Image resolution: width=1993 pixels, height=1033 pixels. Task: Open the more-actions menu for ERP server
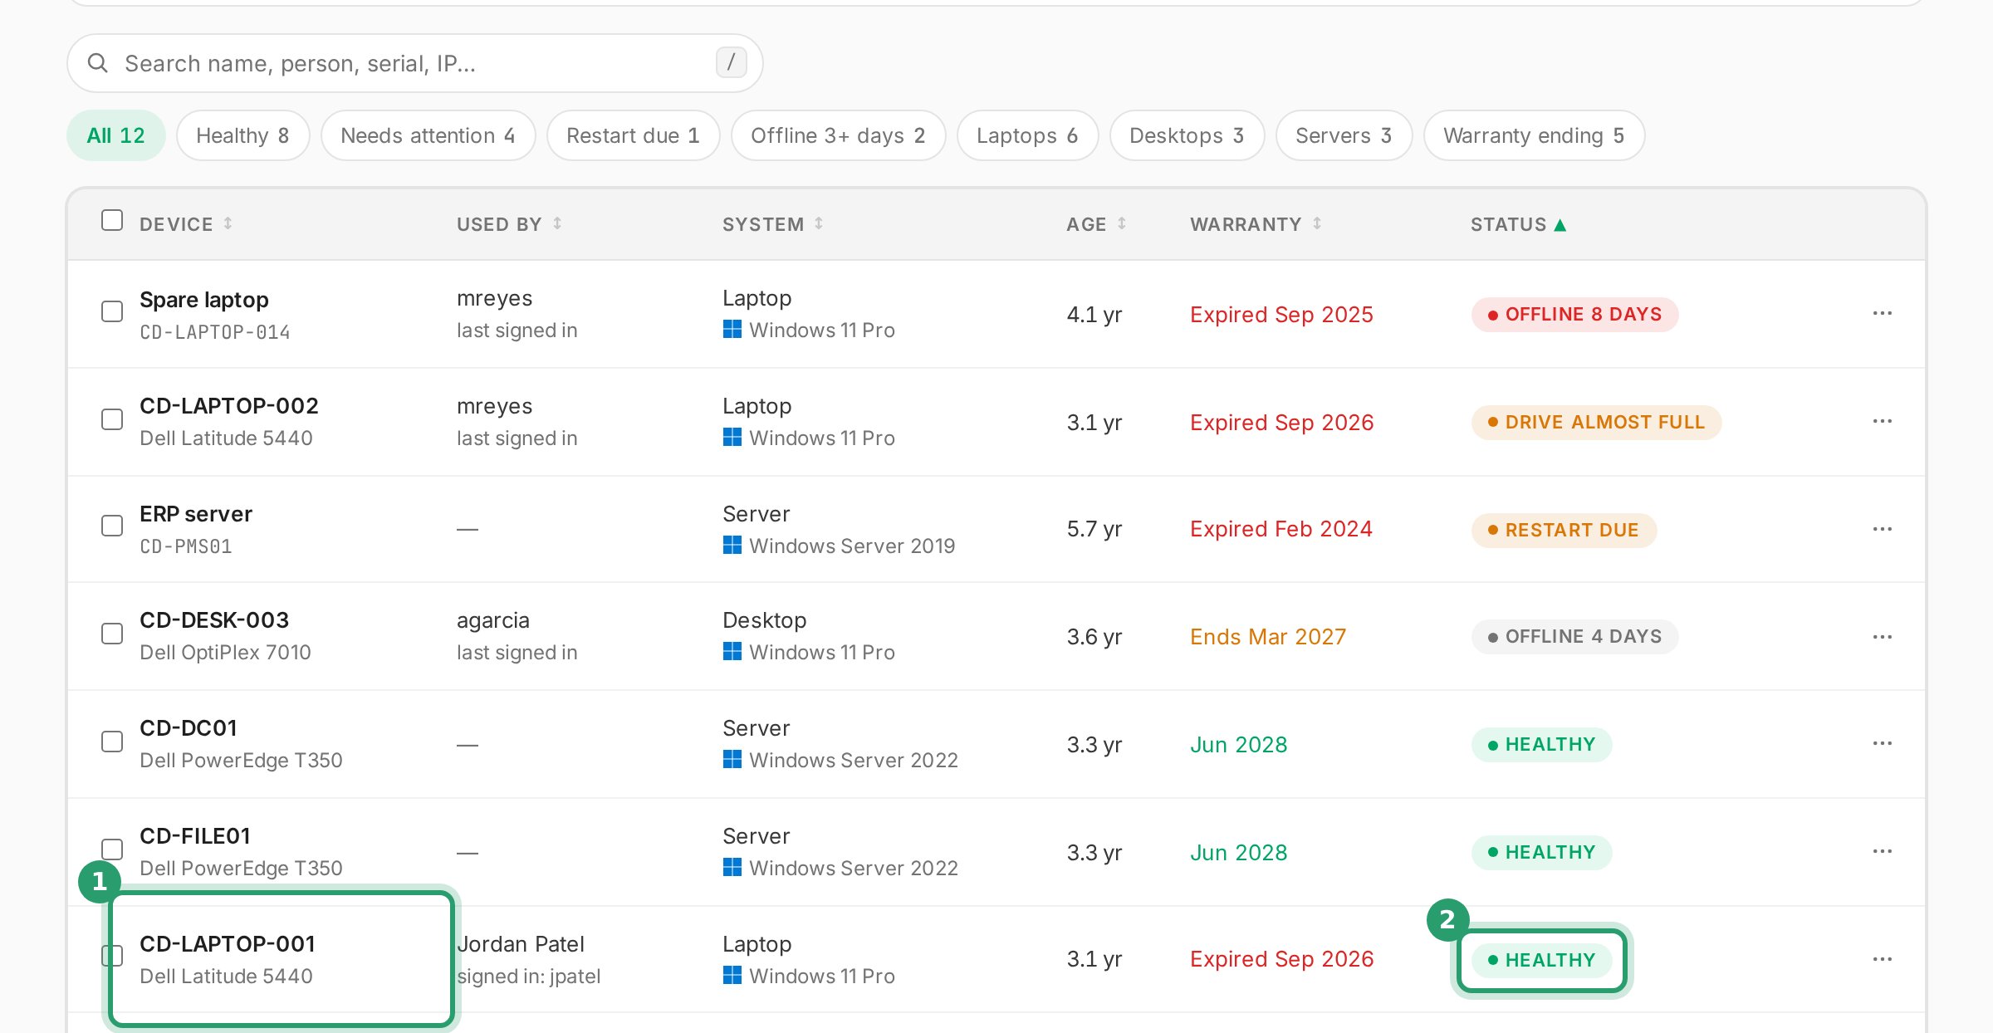1882,529
